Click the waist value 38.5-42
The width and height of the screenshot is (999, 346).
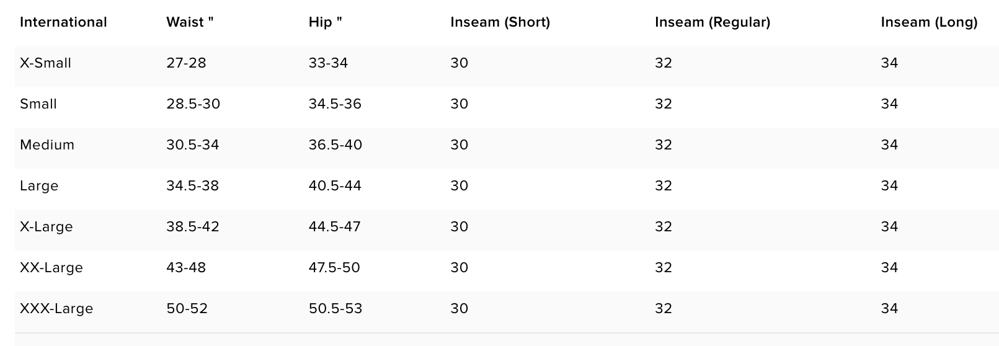click(x=193, y=227)
